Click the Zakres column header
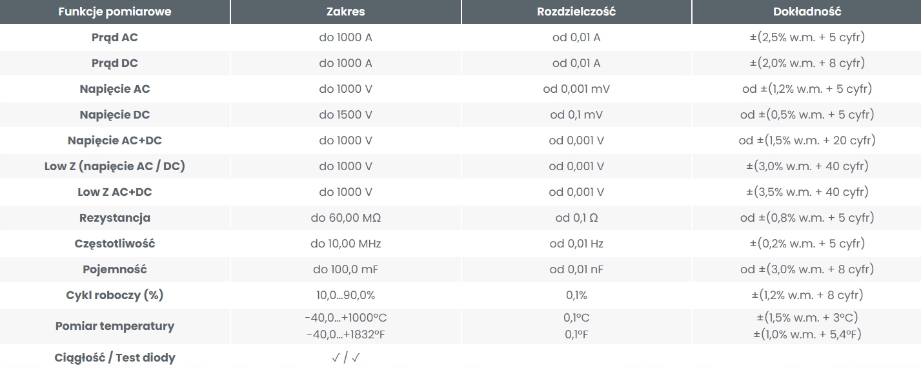The height and width of the screenshot is (368, 921). [345, 12]
